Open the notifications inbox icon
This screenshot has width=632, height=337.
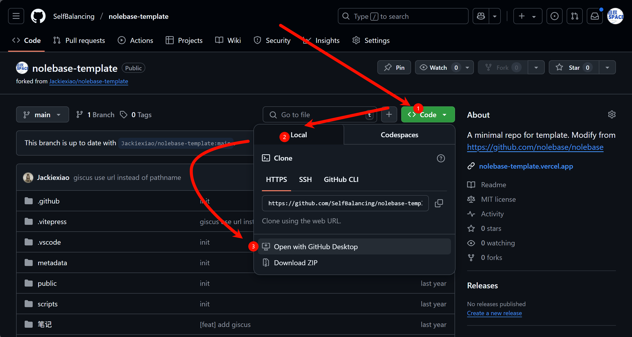click(595, 16)
